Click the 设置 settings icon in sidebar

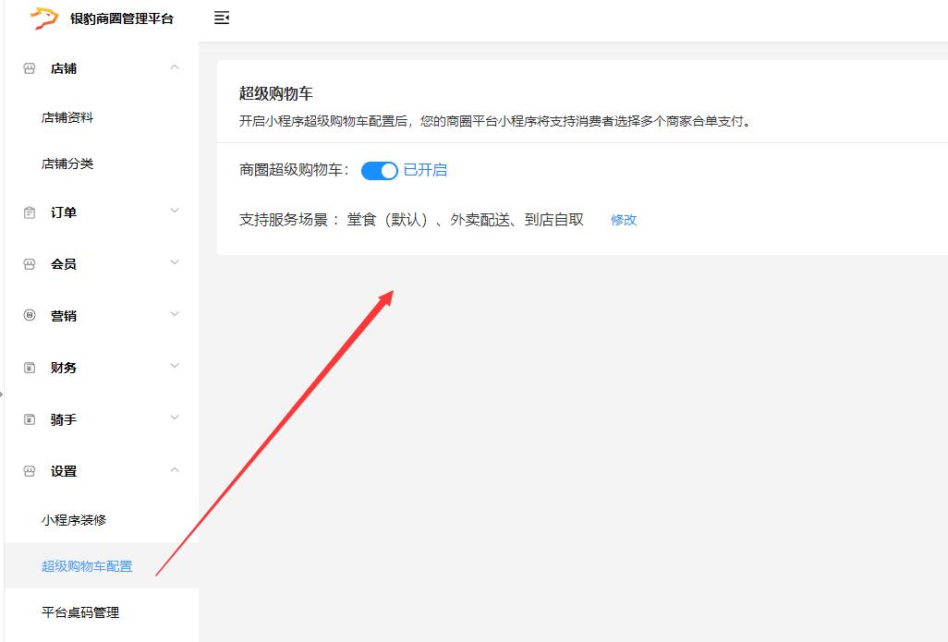30,471
